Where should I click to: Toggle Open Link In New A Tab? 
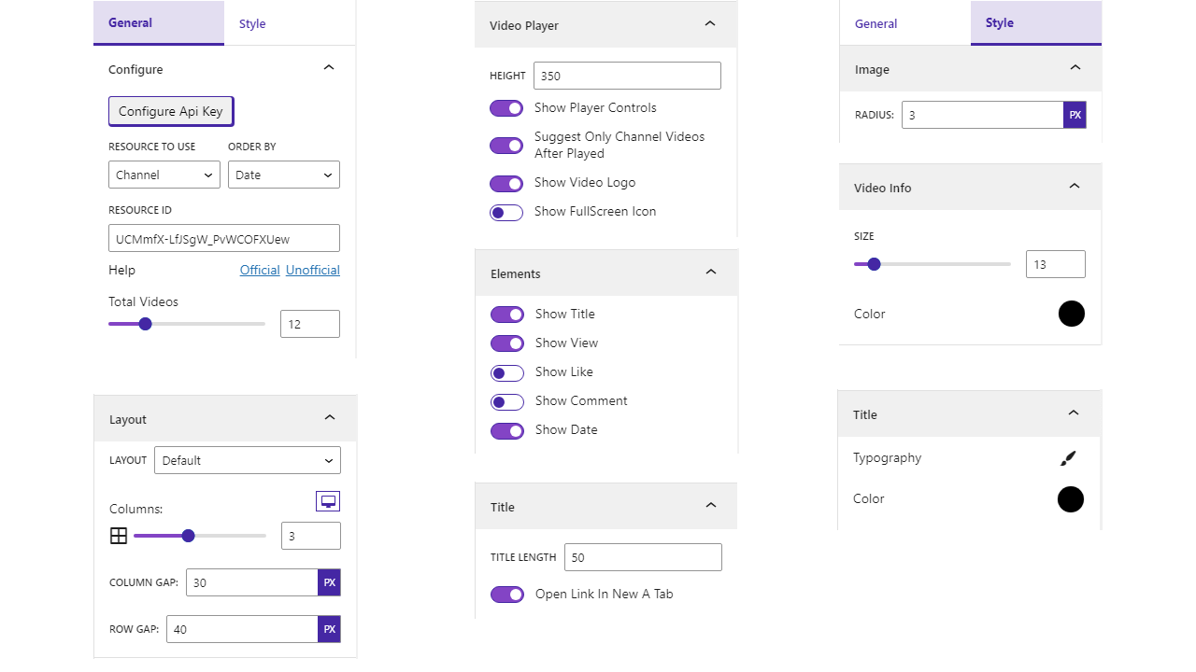(x=507, y=595)
